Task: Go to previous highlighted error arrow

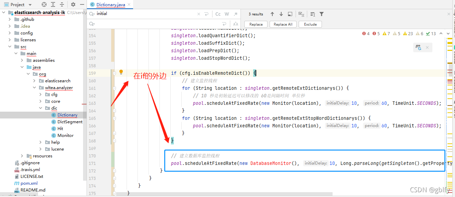Action: (x=441, y=33)
